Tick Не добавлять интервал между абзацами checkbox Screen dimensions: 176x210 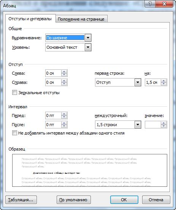click(x=14, y=133)
